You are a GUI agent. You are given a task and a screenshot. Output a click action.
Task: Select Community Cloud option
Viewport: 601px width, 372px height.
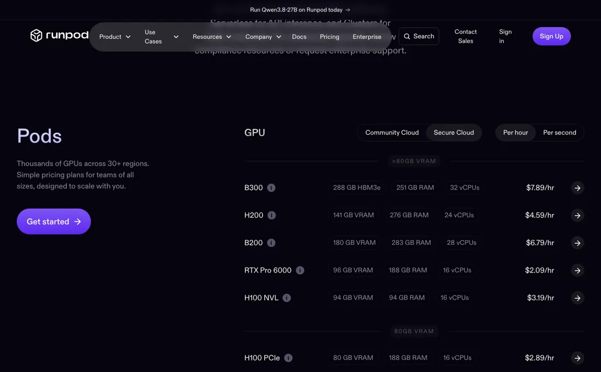coord(392,133)
